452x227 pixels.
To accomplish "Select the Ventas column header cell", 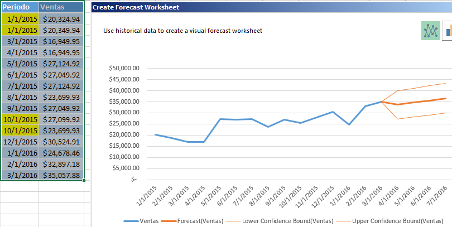I will point(61,7).
